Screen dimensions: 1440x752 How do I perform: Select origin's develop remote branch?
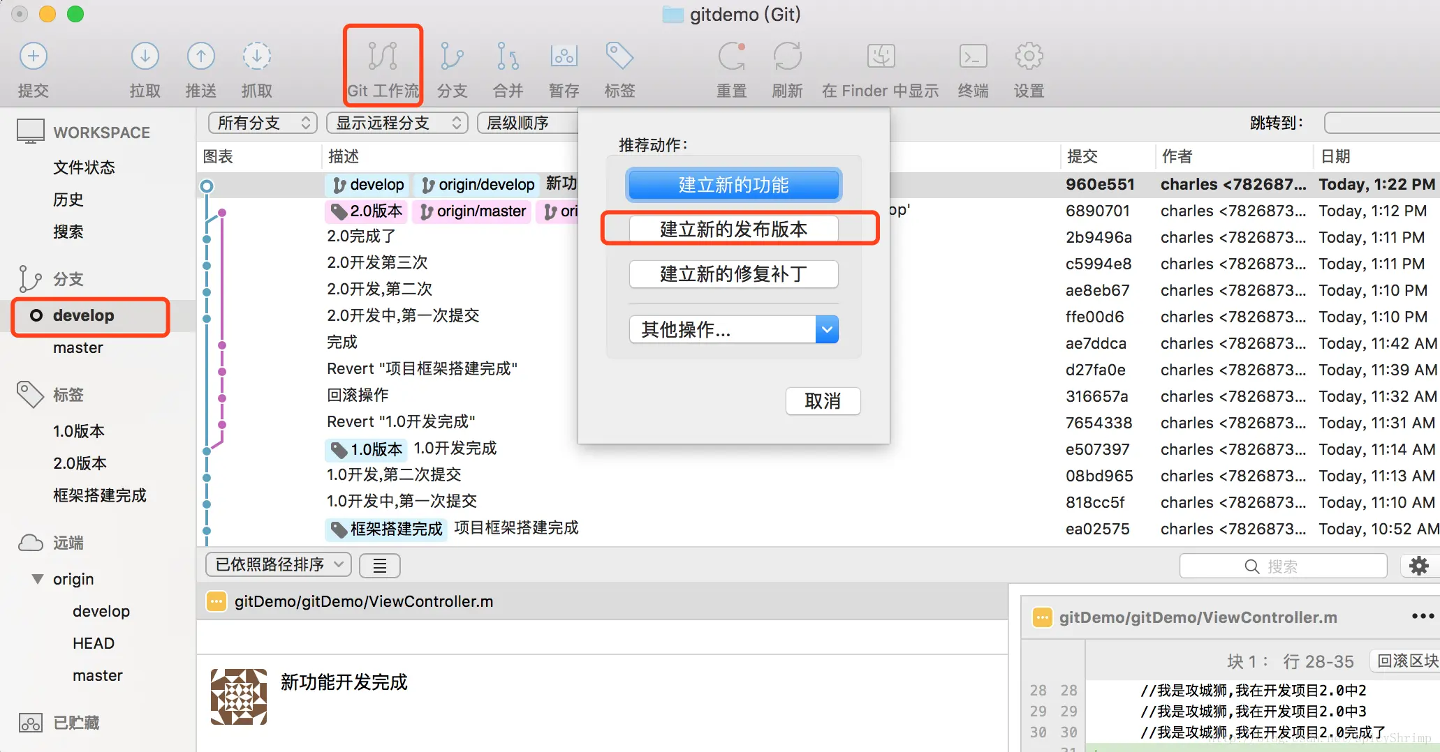(101, 611)
